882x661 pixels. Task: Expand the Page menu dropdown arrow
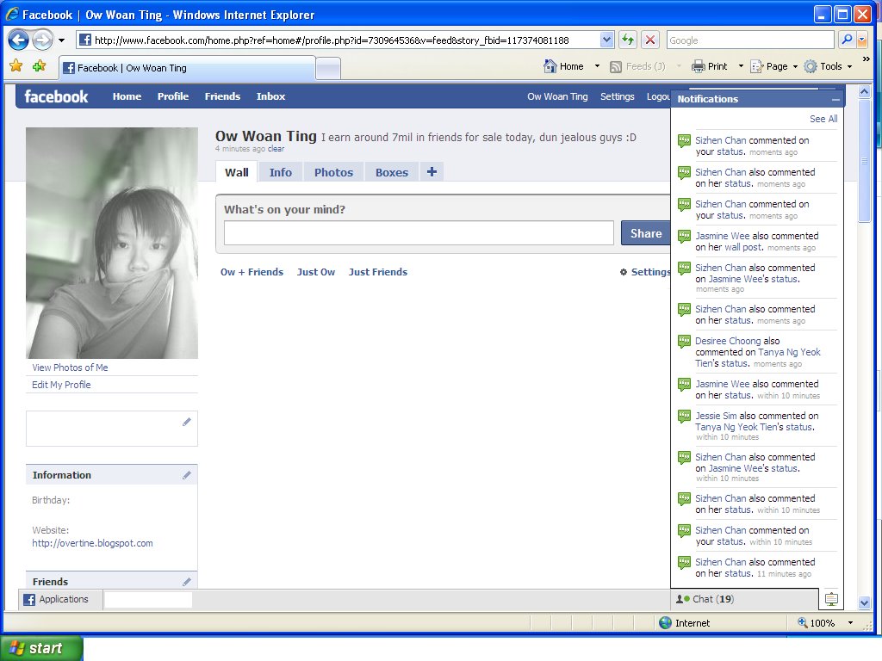pyautogui.click(x=795, y=66)
